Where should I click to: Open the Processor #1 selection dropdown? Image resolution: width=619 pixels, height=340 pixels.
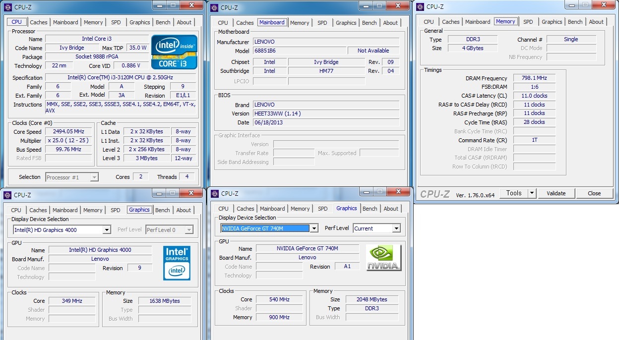(94, 177)
